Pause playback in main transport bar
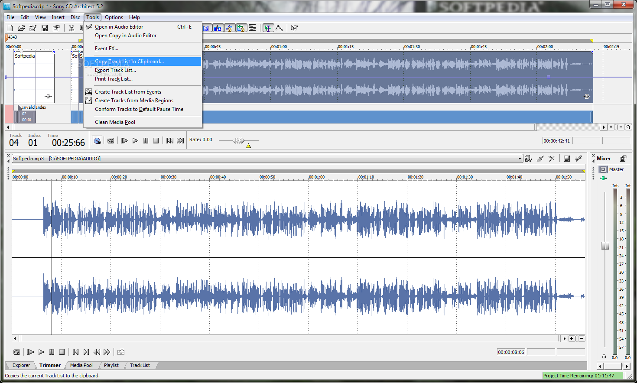 tap(146, 141)
